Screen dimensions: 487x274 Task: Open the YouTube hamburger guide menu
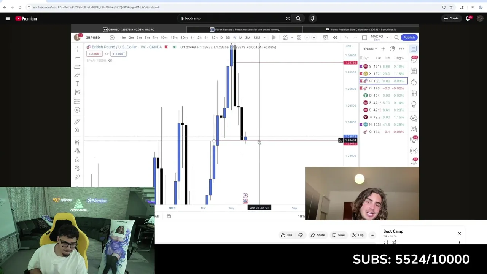click(x=8, y=18)
